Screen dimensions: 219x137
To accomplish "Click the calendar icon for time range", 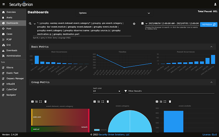I will click(142, 24).
